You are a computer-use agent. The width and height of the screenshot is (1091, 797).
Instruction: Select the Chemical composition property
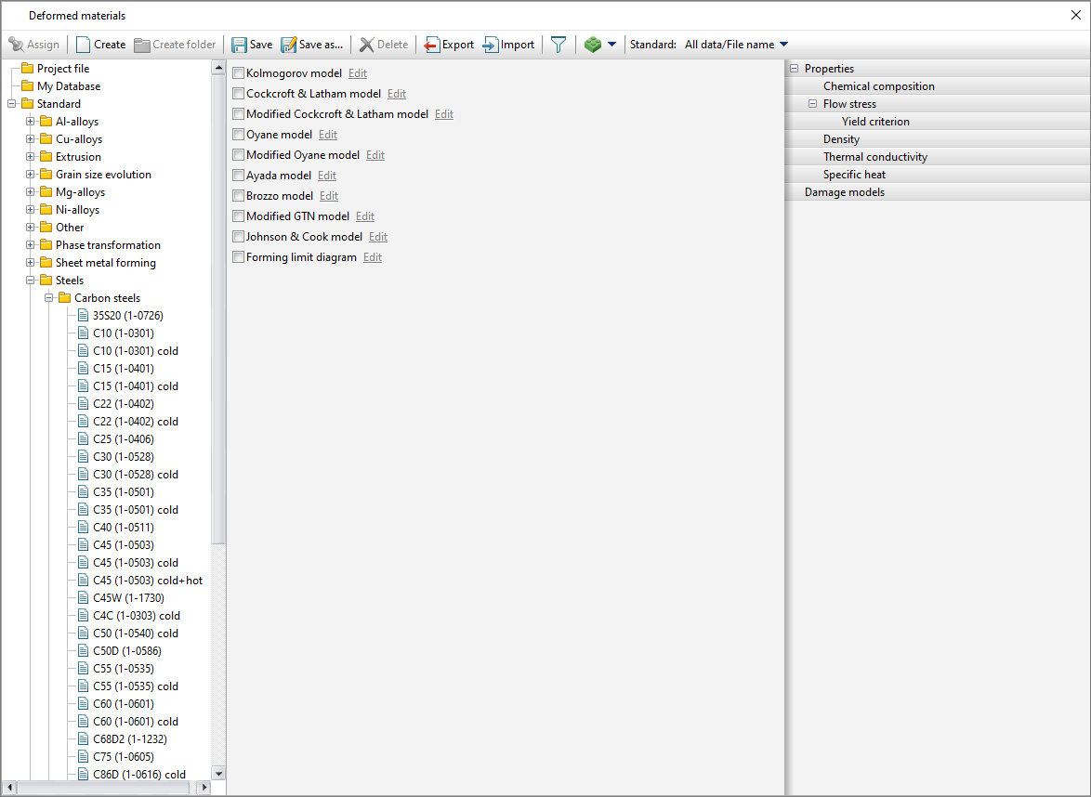[x=878, y=86]
